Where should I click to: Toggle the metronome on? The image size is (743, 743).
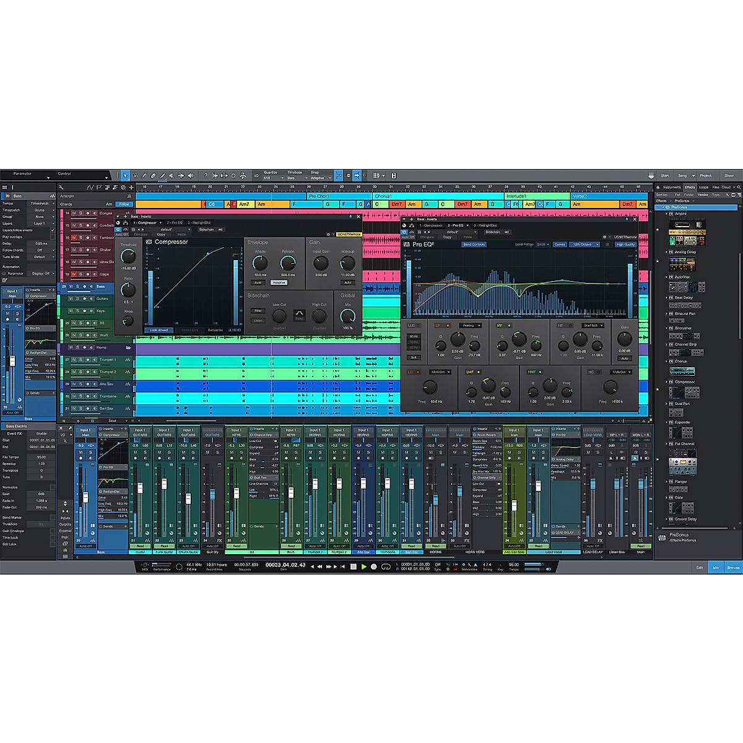[475, 565]
